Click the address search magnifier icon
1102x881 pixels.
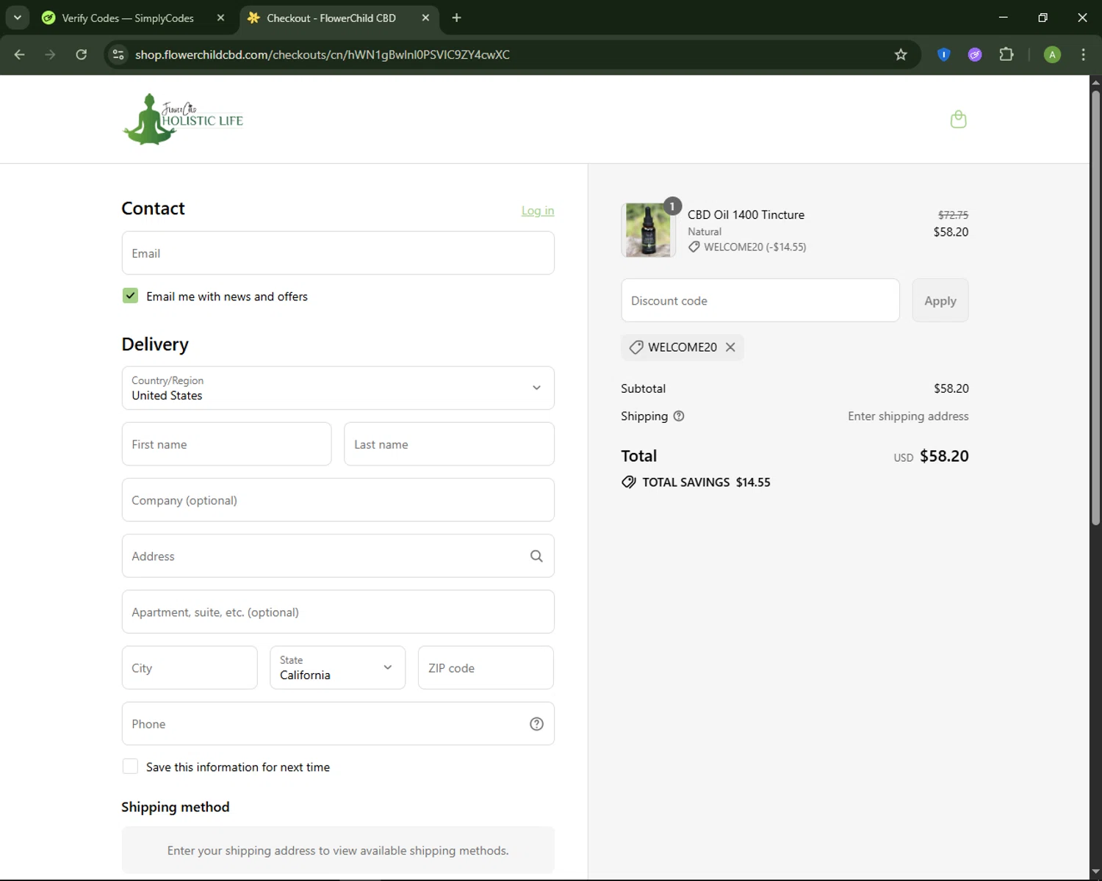(x=536, y=556)
